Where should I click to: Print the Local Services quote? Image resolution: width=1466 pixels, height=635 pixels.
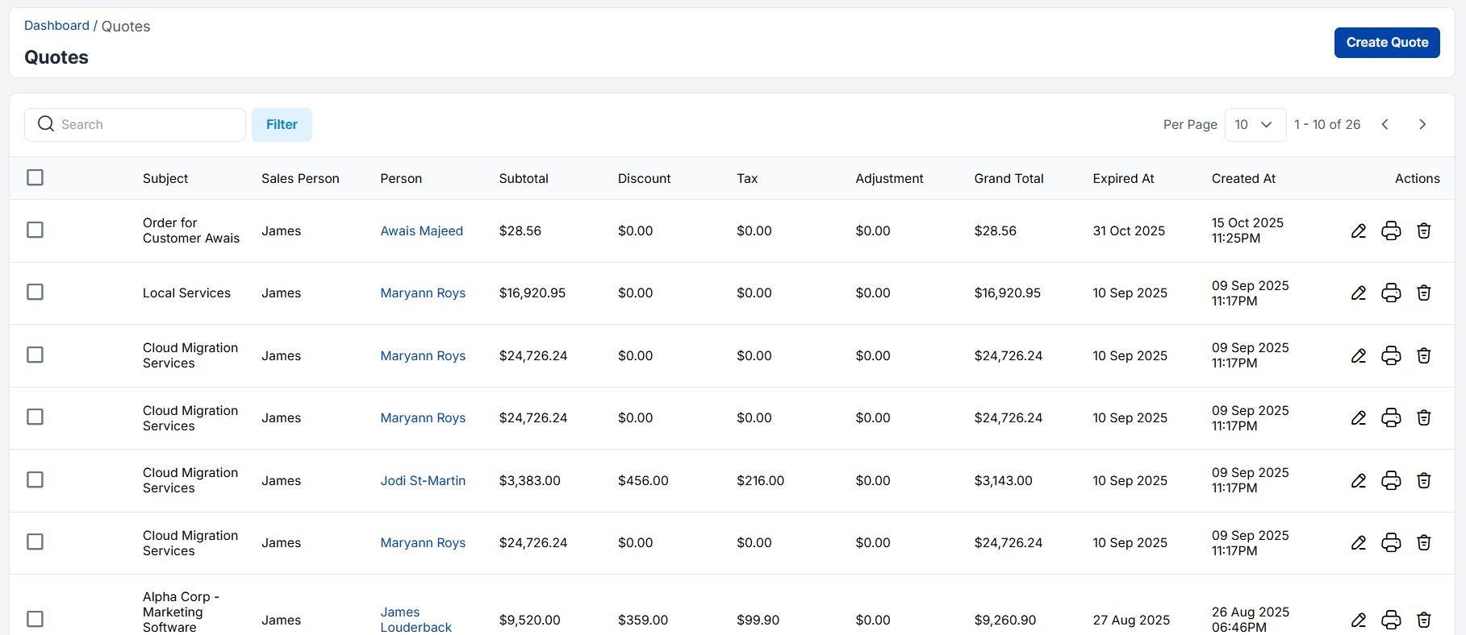[x=1391, y=293]
